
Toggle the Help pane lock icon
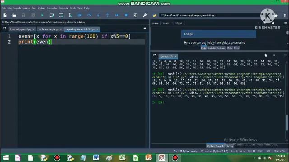pyautogui.click(x=273, y=23)
